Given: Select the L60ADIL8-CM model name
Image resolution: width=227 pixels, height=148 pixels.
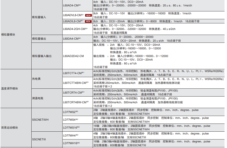Looking at the screenshot, I should [x=73, y=21].
